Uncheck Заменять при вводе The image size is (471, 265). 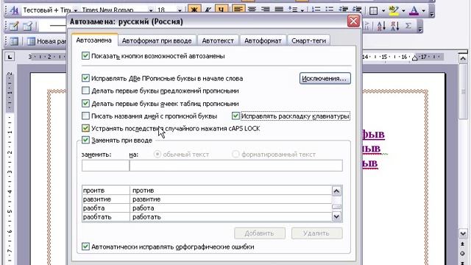click(85, 140)
